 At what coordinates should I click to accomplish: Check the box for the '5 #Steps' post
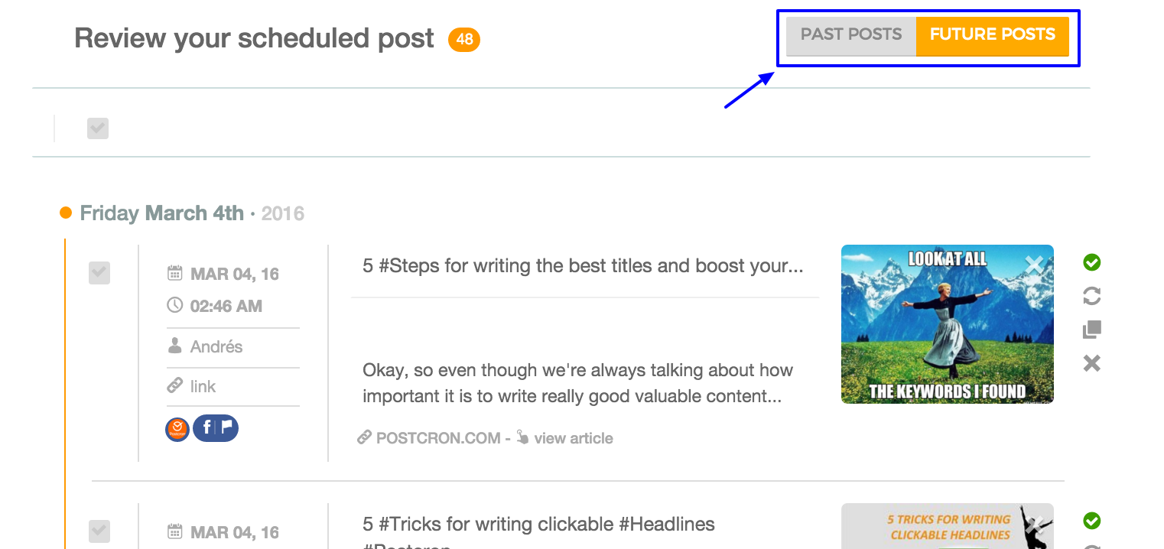pyautogui.click(x=99, y=273)
